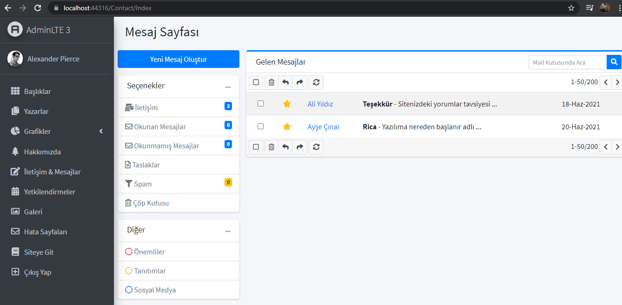
Task: Click the Çıkış Yap plus-square icon
Action: point(15,272)
